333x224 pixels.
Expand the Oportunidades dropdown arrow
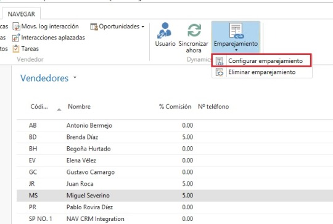click(143, 27)
